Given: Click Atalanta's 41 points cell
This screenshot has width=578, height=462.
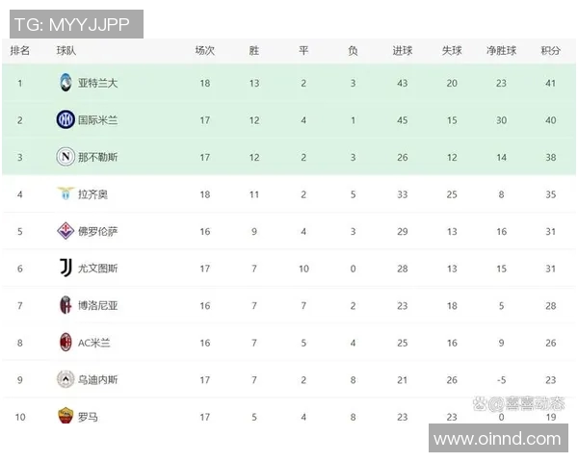Looking at the screenshot, I should click(x=550, y=83).
